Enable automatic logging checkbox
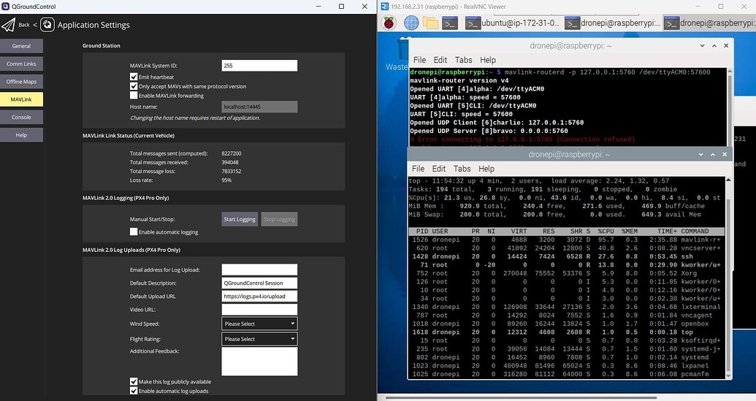The width and height of the screenshot is (756, 401). [134, 232]
